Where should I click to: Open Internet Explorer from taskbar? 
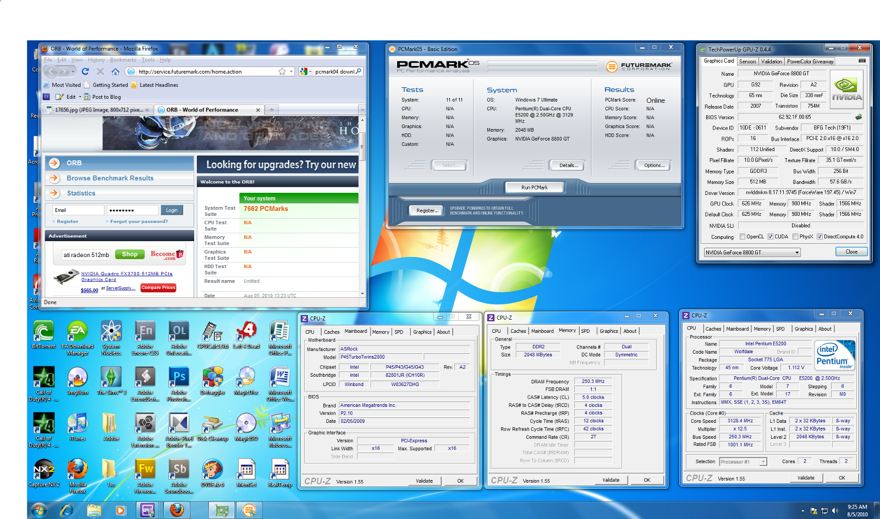pyautogui.click(x=67, y=510)
